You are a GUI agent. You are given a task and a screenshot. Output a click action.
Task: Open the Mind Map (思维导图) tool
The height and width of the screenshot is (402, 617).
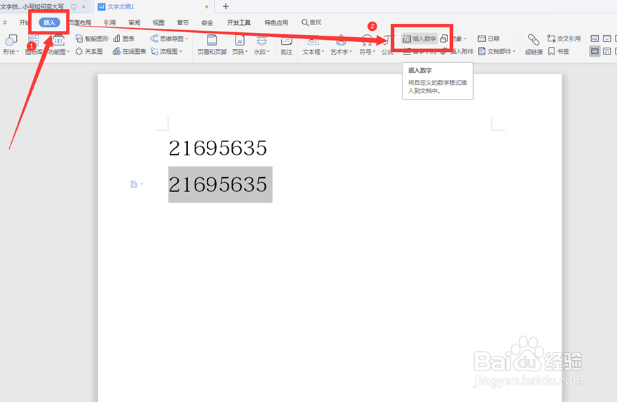click(169, 39)
